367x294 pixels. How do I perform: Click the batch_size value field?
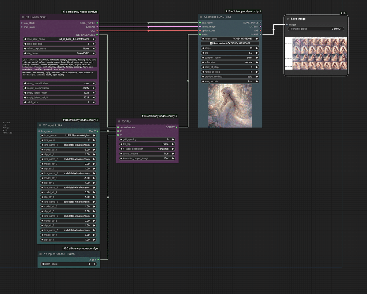(x=59, y=102)
